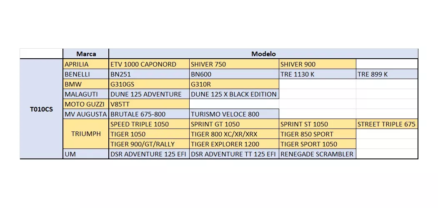
Task: Select the TURISMO VELOCE 800 cell
Action: pos(234,114)
